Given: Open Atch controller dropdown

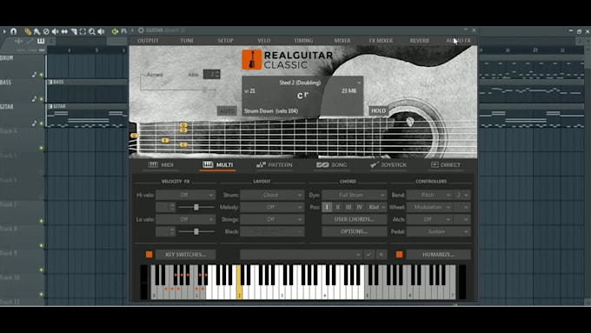Looking at the screenshot, I should (x=429, y=219).
